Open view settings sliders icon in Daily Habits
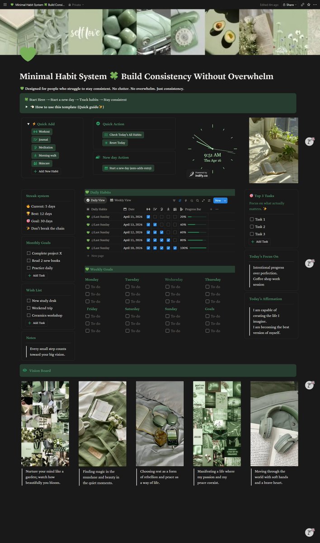 coord(209,201)
